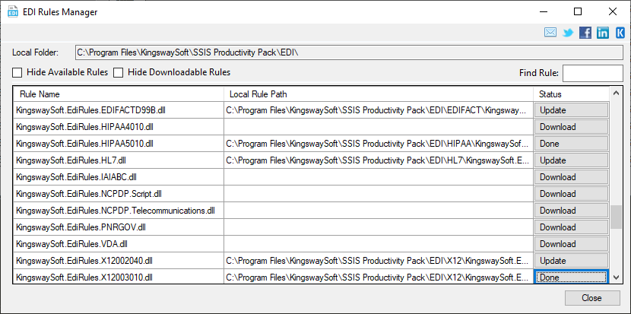
Task: Click the EDI app icon in title bar
Action: tap(13, 11)
